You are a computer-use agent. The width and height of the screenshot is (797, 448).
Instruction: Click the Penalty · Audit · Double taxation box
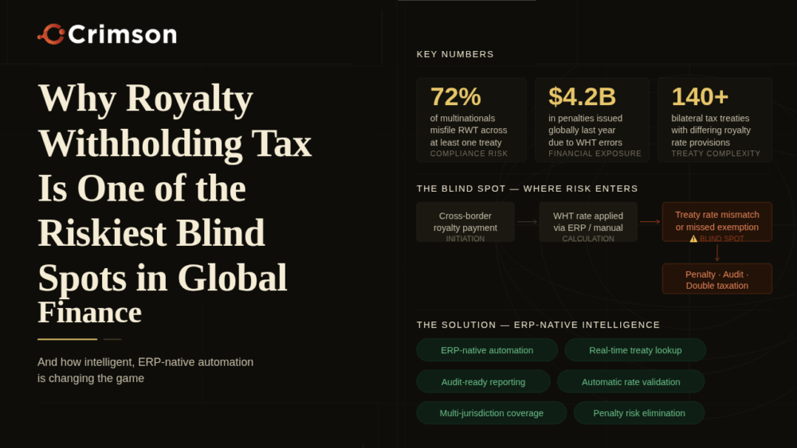pos(717,279)
